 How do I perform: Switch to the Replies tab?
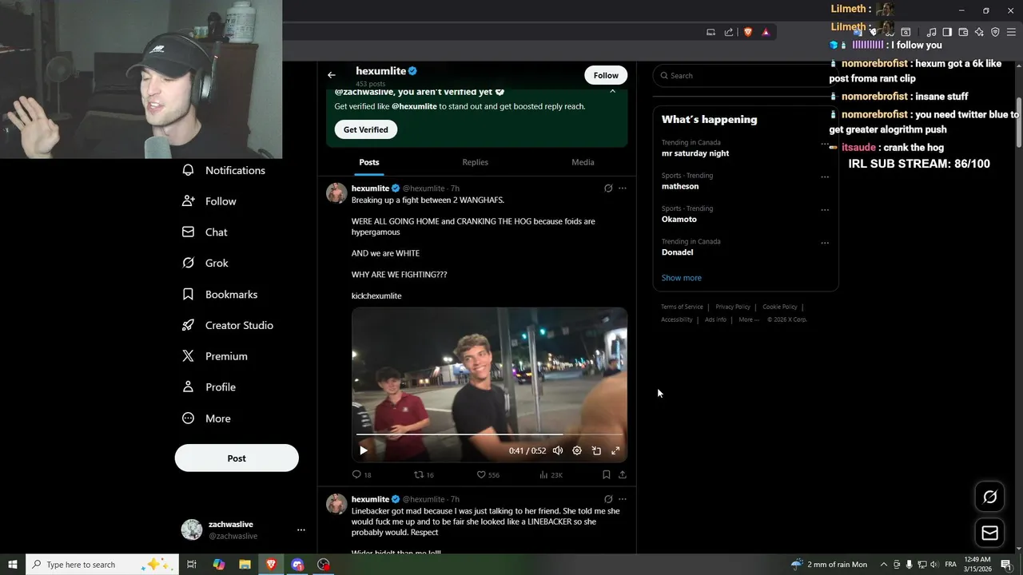tap(475, 162)
